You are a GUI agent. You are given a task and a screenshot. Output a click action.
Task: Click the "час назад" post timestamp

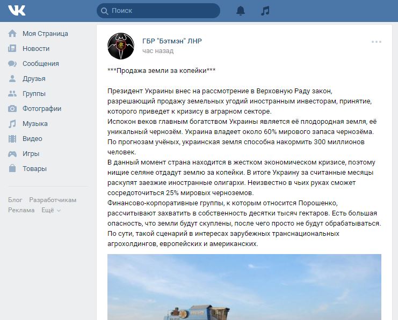point(158,51)
